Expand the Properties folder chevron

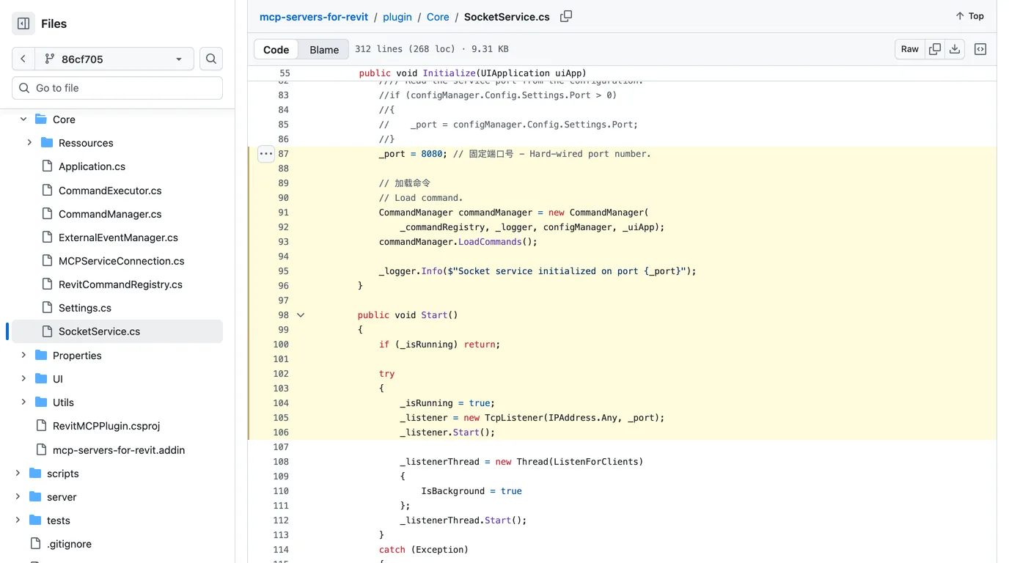(23, 355)
